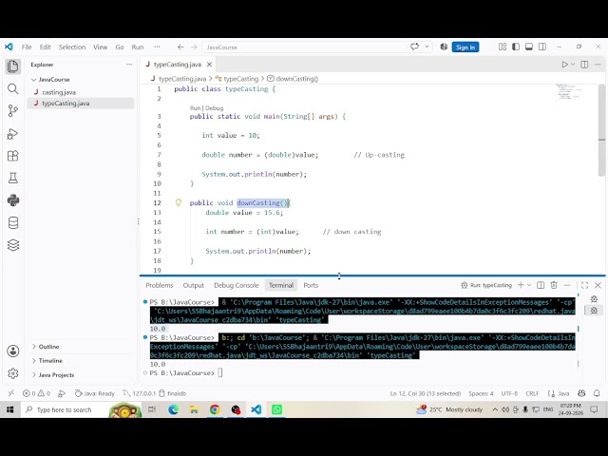608x456 pixels.
Task: Toggle bottom panel layout button
Action: [x=529, y=47]
